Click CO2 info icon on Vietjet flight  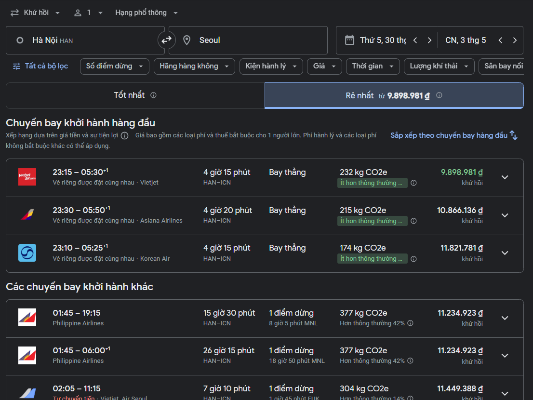coord(413,183)
